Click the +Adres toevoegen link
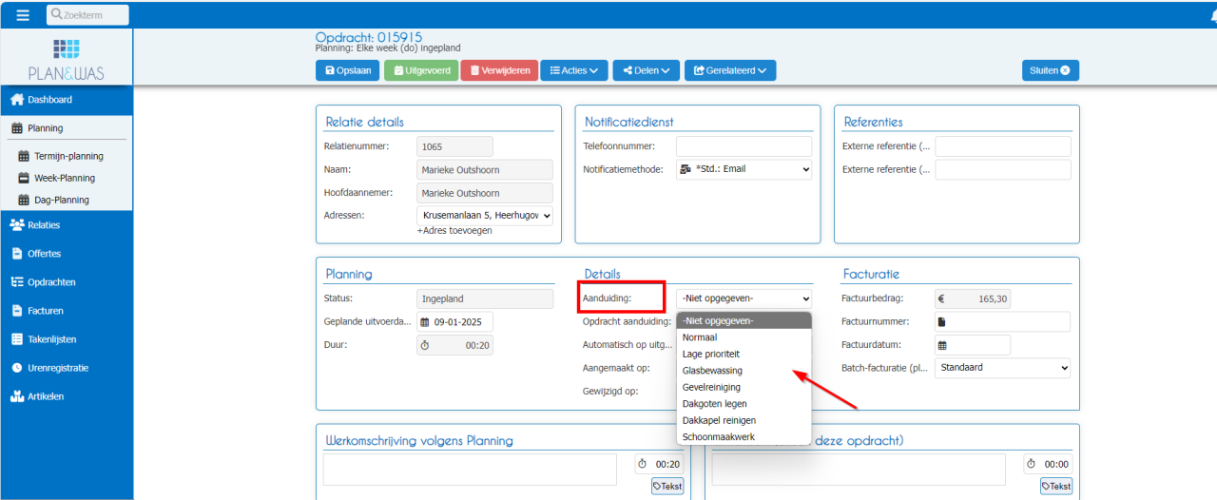Viewport: 1217px width, 500px height. click(x=454, y=230)
